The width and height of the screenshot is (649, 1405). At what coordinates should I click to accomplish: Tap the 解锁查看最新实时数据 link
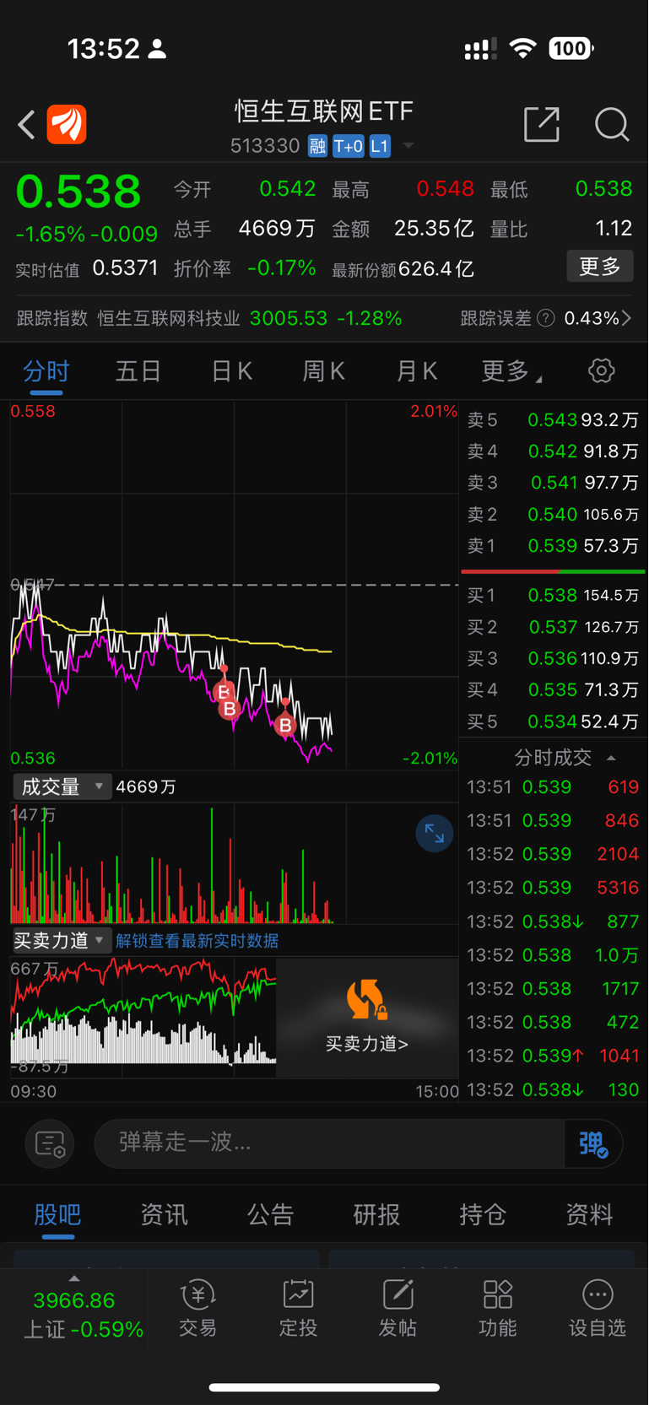197,941
